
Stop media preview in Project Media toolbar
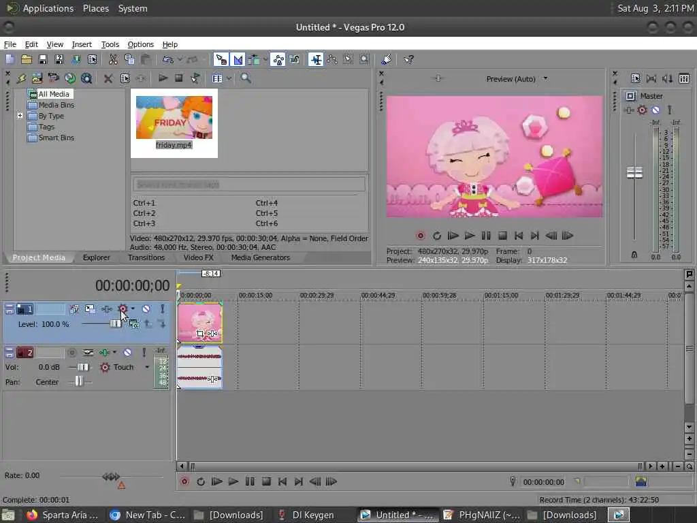tap(179, 78)
